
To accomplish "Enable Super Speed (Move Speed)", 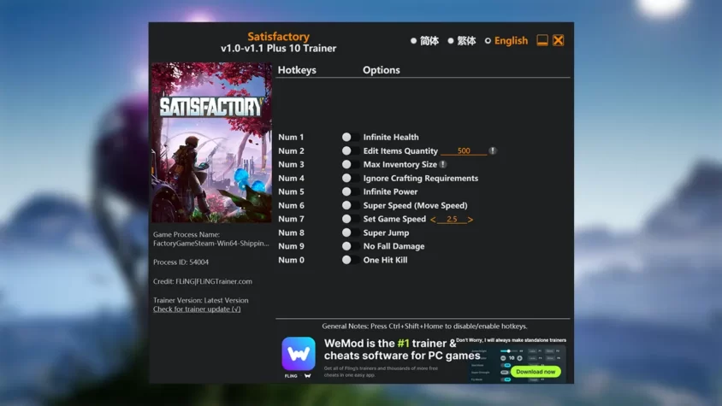I will pos(351,205).
